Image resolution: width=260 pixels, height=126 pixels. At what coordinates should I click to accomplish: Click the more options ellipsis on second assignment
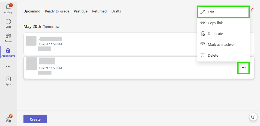(244, 68)
